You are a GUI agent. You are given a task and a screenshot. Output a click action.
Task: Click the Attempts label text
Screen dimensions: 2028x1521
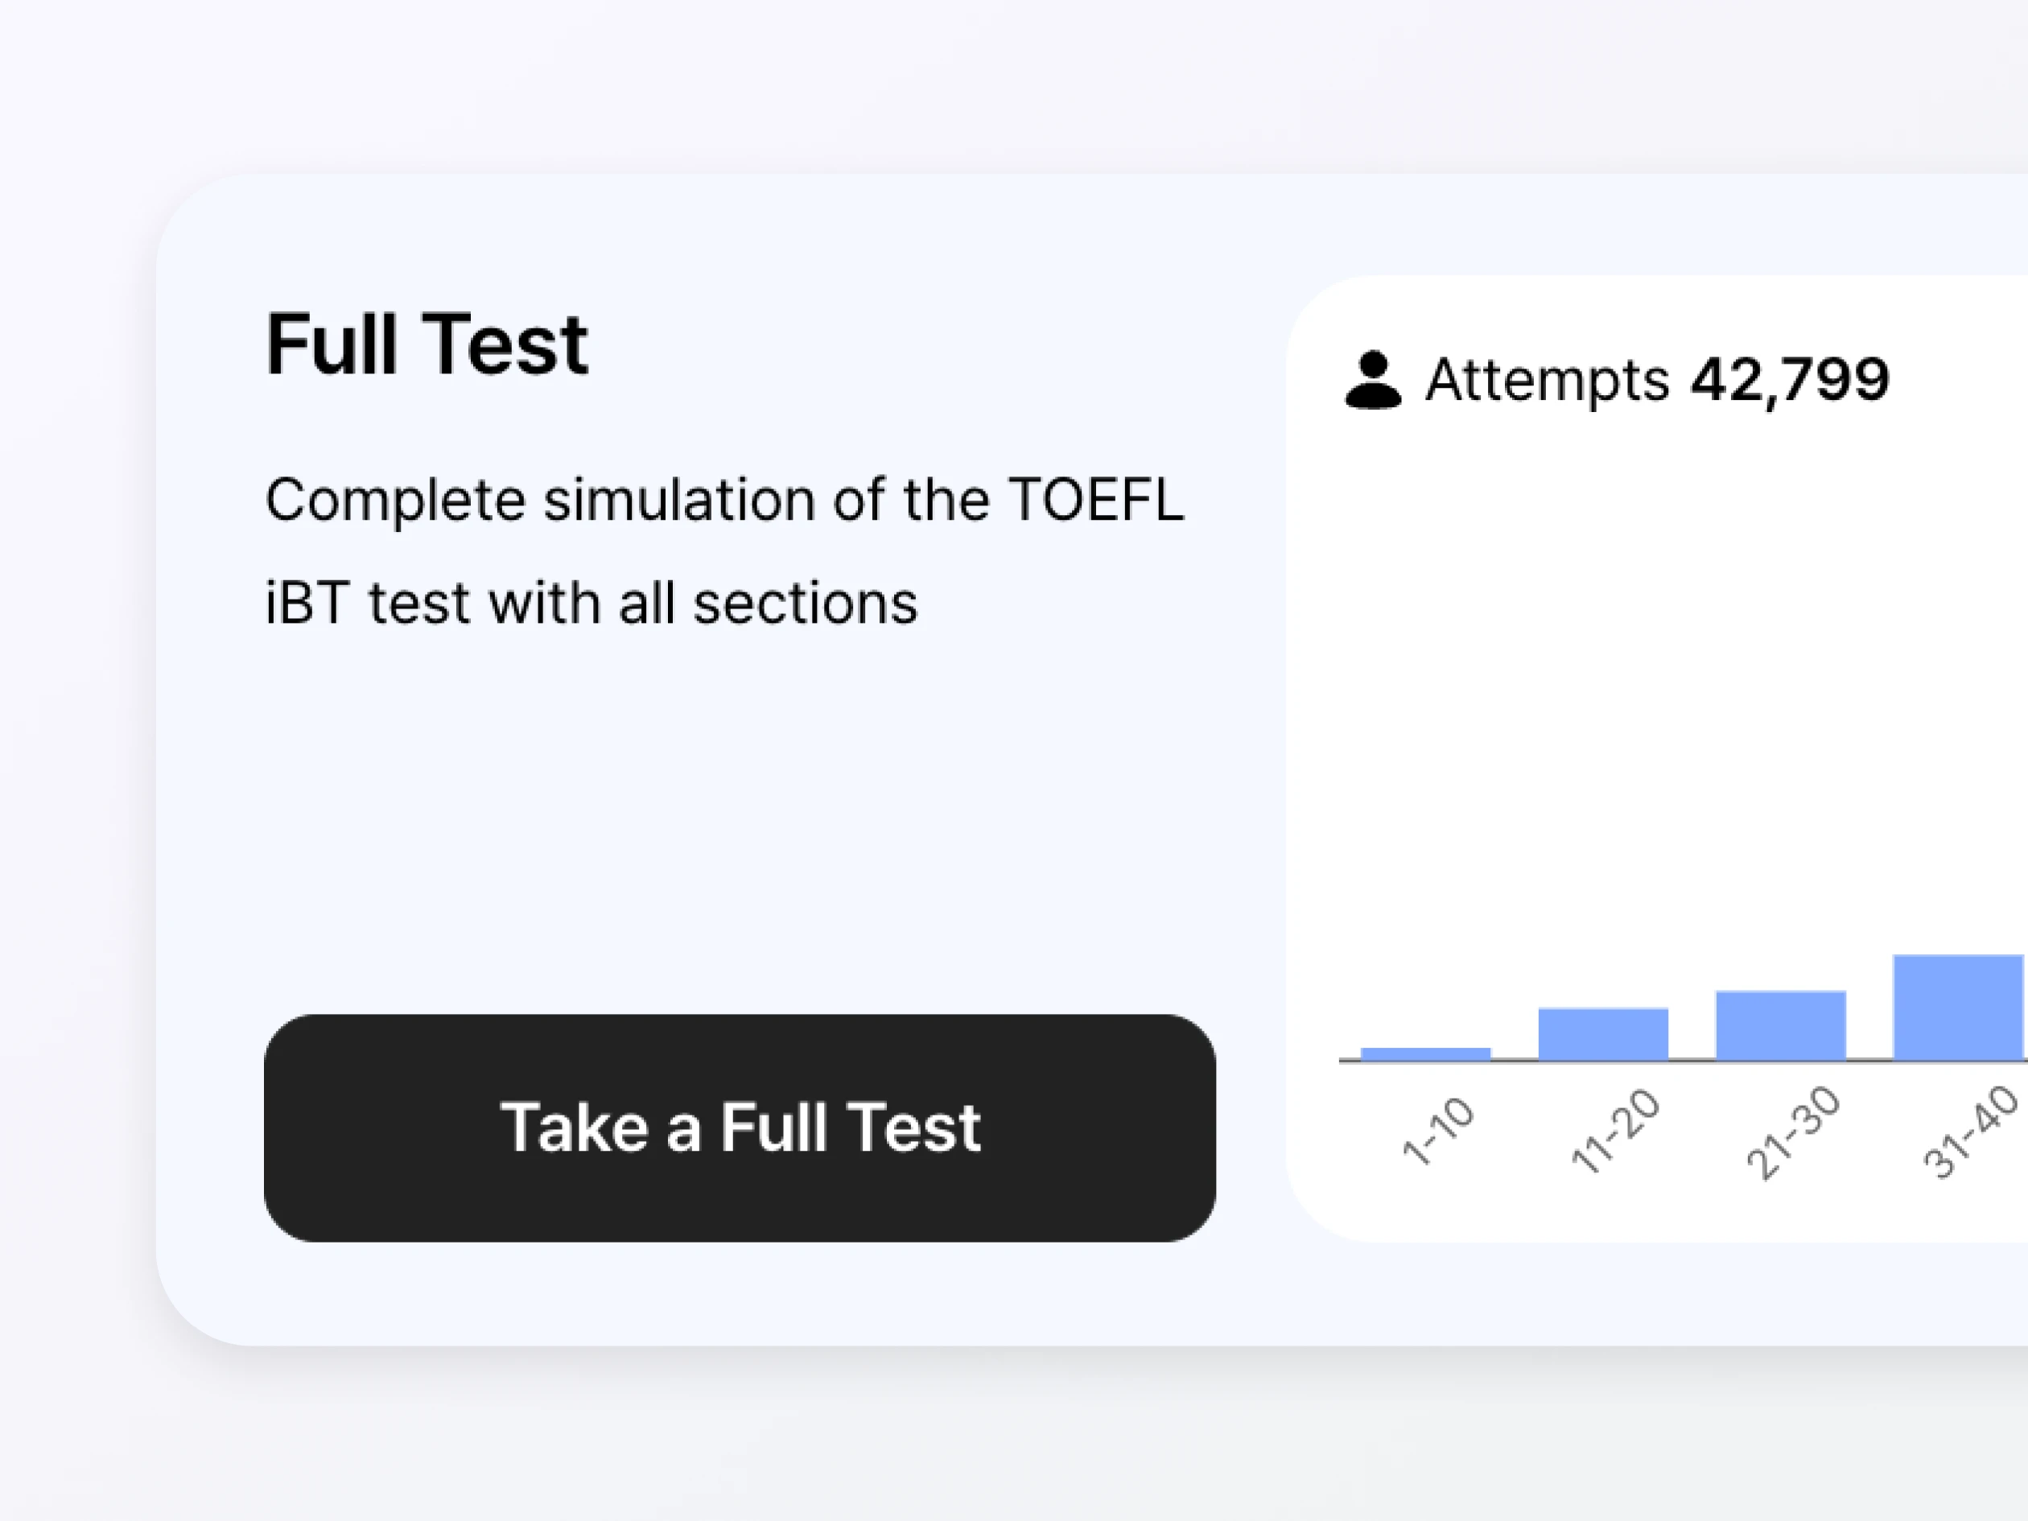pos(1547,380)
